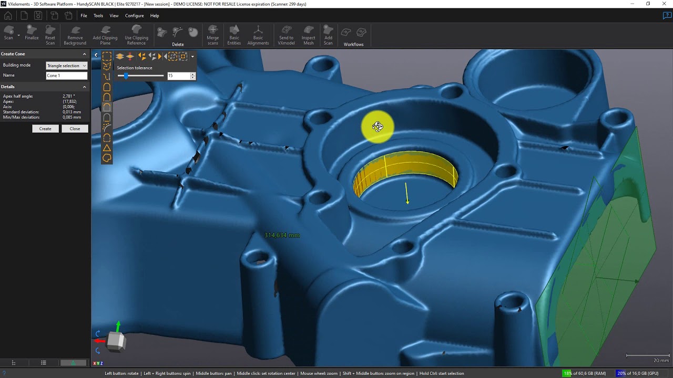Click the cone Name input field
Screen dimensions: 673x378
point(66,76)
